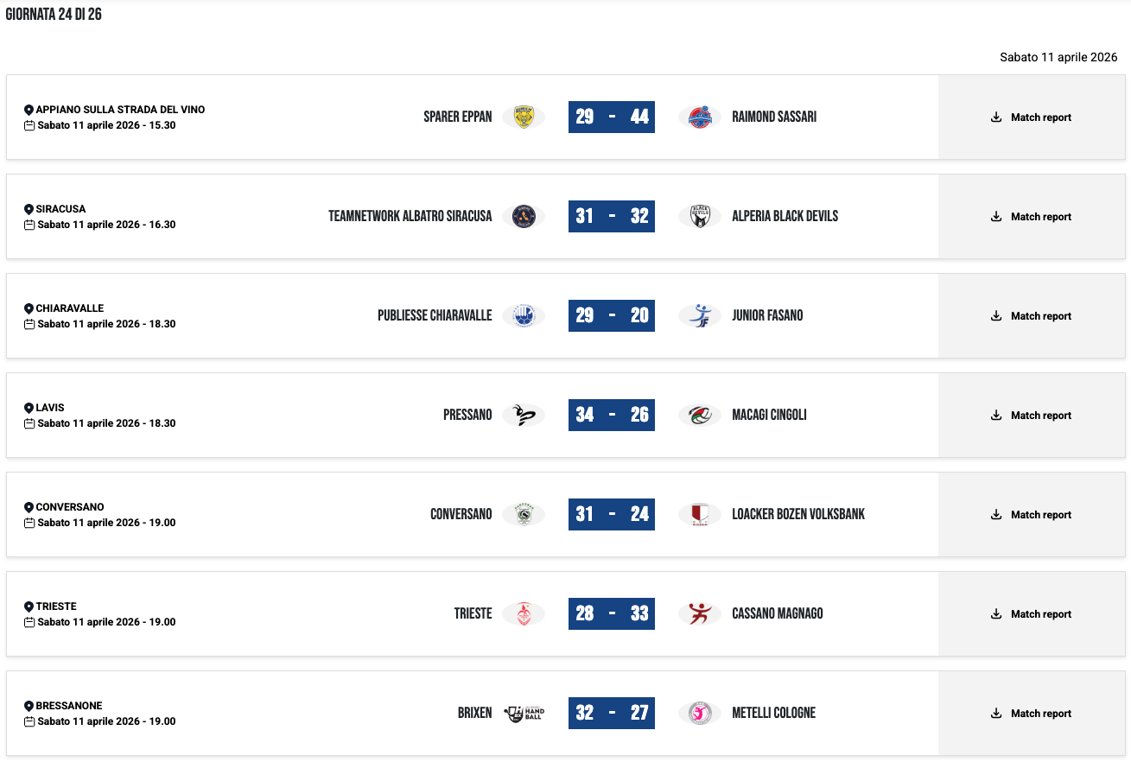This screenshot has width=1131, height=762.
Task: Download match report for Trieste vs Cassano Magnago
Action: (1032, 614)
